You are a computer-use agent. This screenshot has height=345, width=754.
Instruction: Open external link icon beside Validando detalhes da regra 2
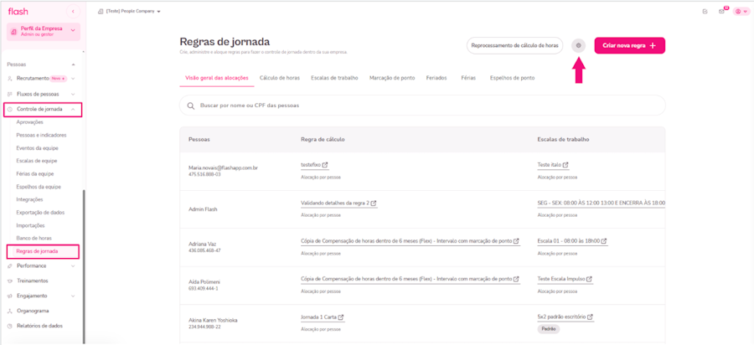pyautogui.click(x=374, y=203)
